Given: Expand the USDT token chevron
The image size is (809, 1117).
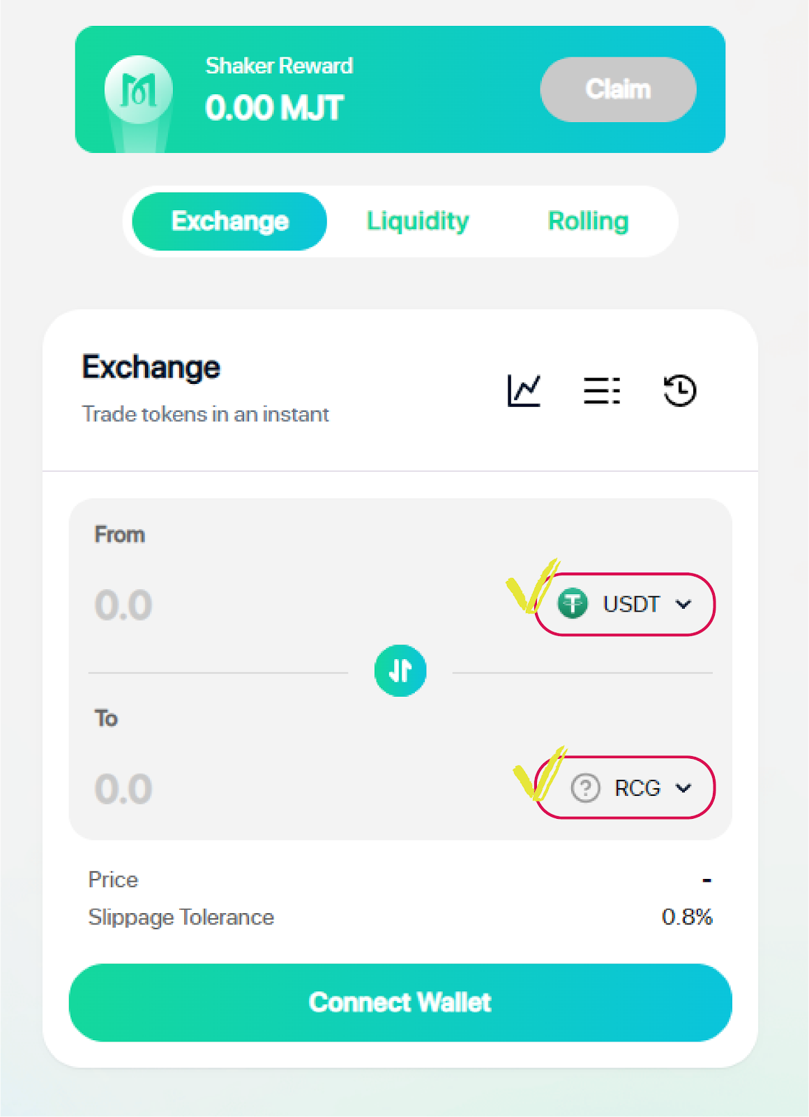Looking at the screenshot, I should pos(683,604).
